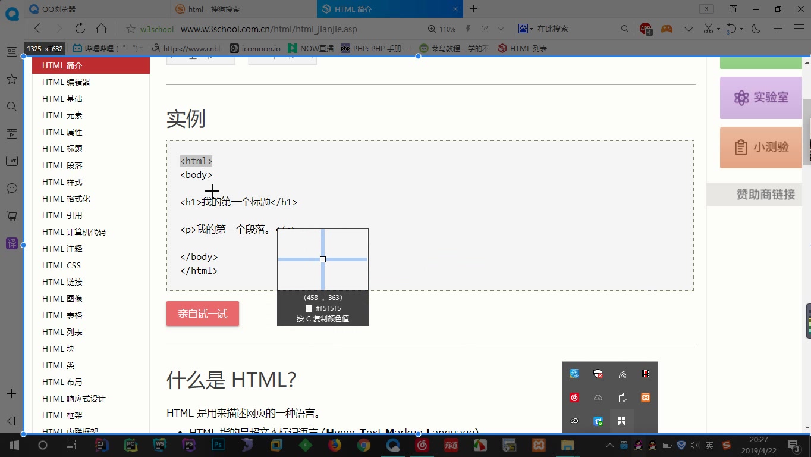Open the icomoon.io bookmark
This screenshot has width=811, height=457.
tap(254, 48)
